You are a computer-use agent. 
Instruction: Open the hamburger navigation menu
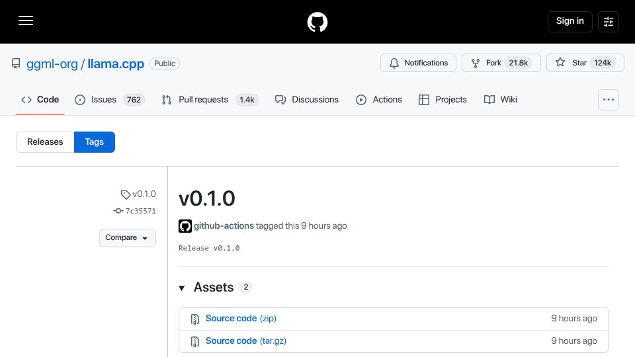[x=26, y=20]
